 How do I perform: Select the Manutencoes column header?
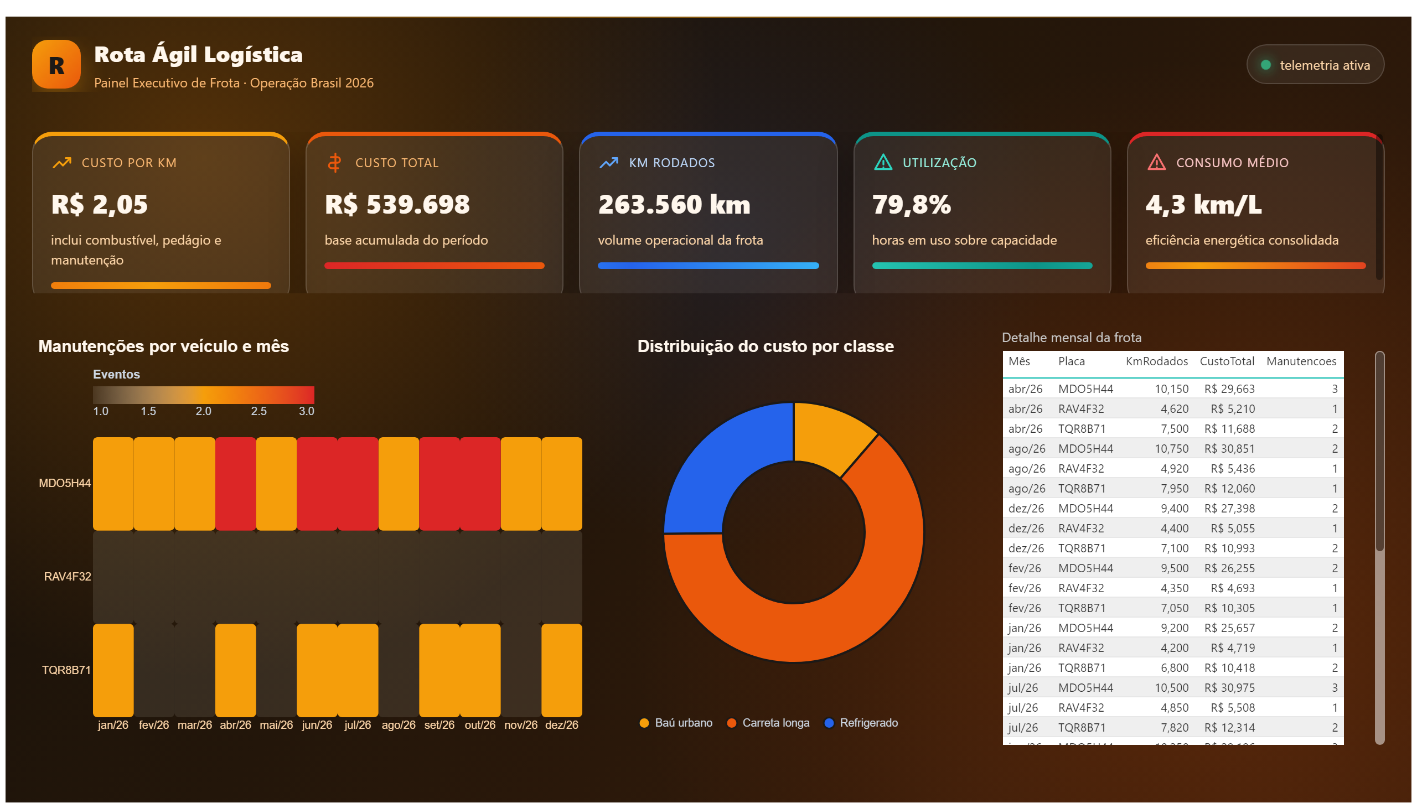click(x=1301, y=361)
